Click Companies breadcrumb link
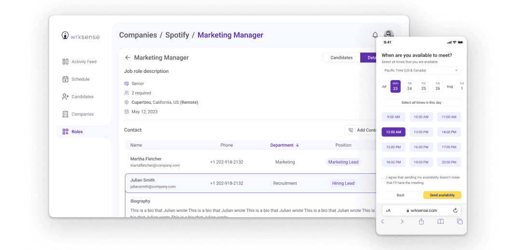Screen dimensions: 515x250 tap(138, 35)
